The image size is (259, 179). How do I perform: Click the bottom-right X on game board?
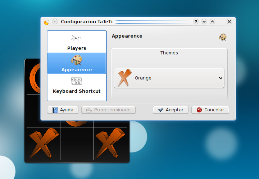click(110, 144)
